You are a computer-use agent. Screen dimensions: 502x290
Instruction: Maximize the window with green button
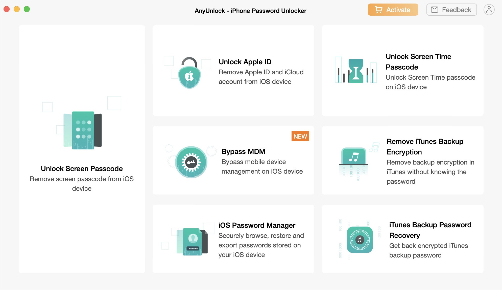tap(27, 9)
